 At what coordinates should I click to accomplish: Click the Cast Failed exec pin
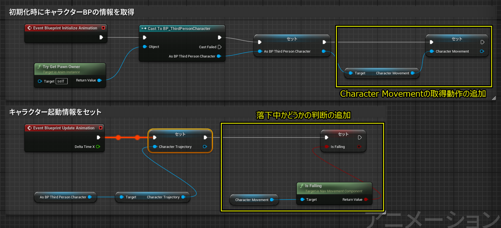tap(220, 47)
